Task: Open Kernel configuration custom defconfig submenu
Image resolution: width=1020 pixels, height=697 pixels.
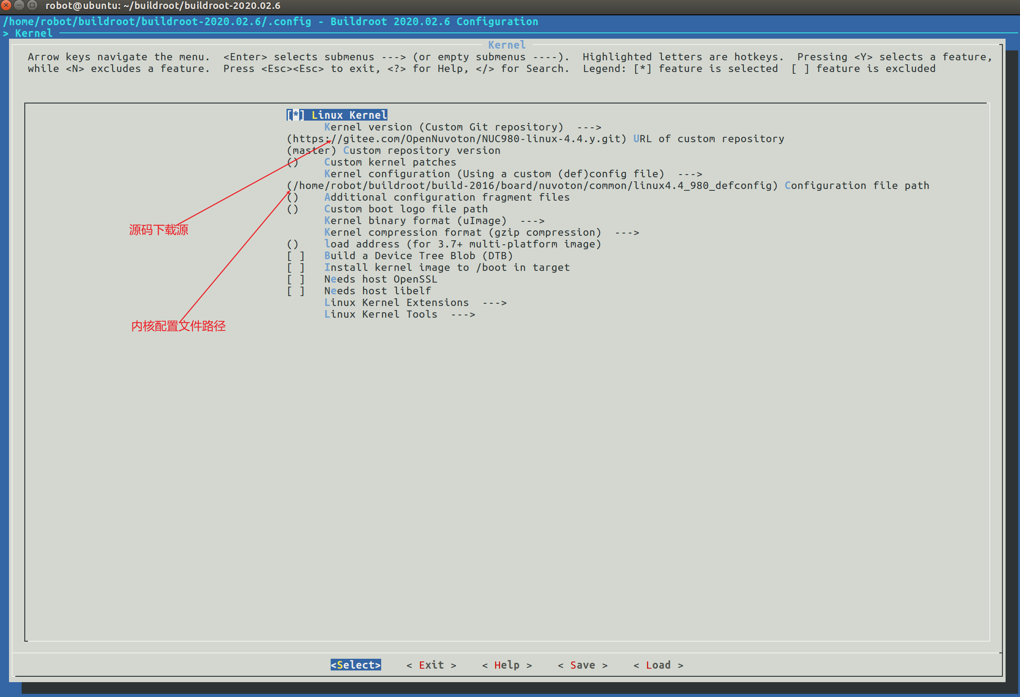Action: [x=513, y=174]
